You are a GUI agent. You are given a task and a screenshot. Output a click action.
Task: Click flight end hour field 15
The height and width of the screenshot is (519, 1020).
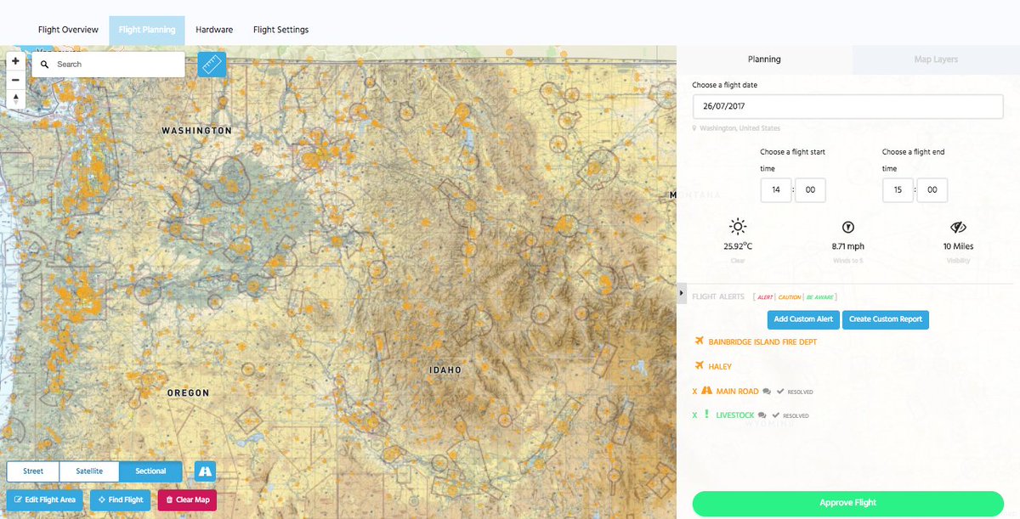898,190
